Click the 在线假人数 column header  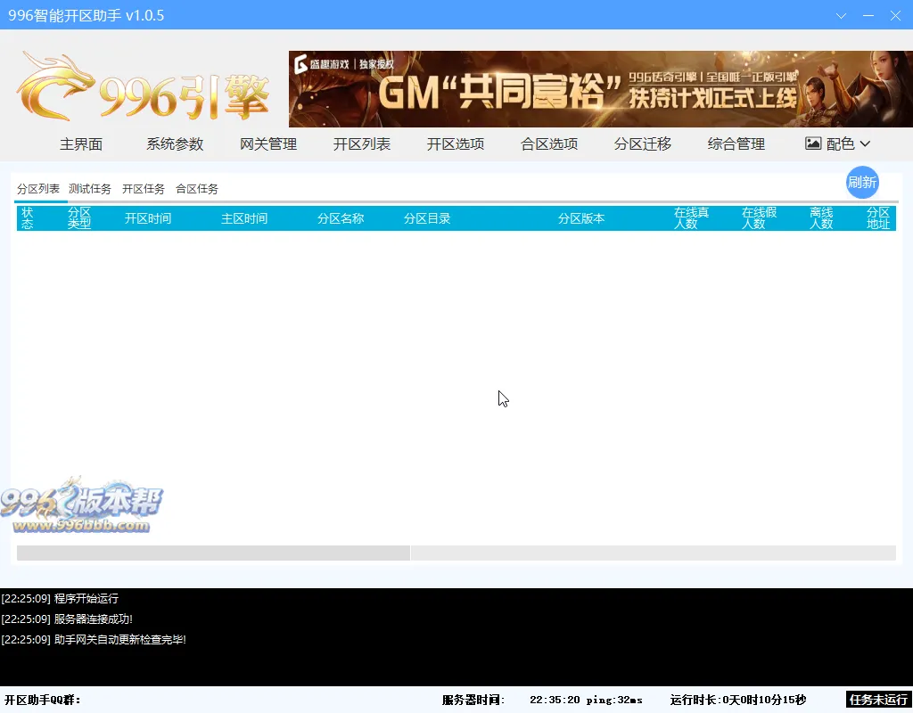pos(759,218)
